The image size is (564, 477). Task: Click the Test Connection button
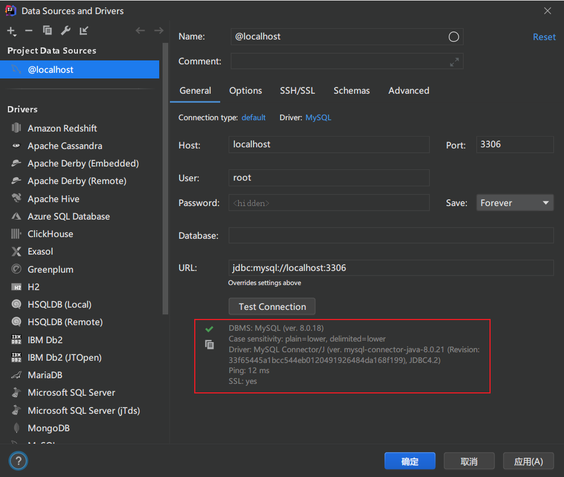click(x=272, y=306)
